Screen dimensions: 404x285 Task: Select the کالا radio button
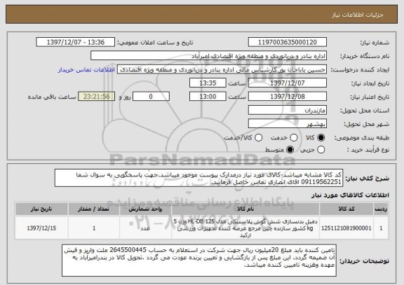click(321, 138)
